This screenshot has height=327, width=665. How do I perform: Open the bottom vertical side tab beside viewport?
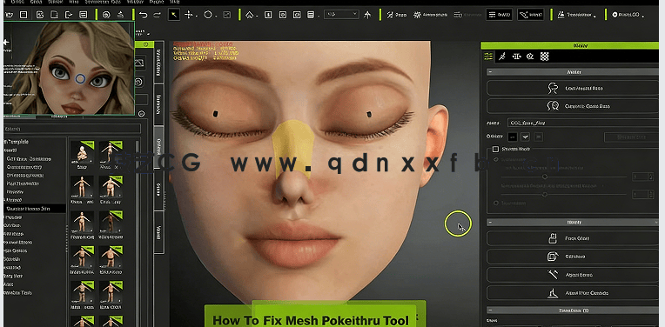tap(159, 232)
